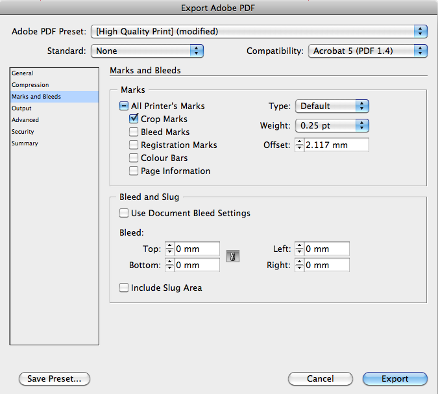438x394 pixels.
Task: Enable Registration Marks checkbox
Action: coord(134,145)
